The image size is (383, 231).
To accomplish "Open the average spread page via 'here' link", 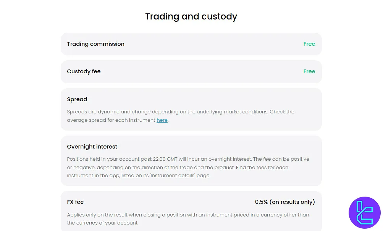I will coord(162,120).
